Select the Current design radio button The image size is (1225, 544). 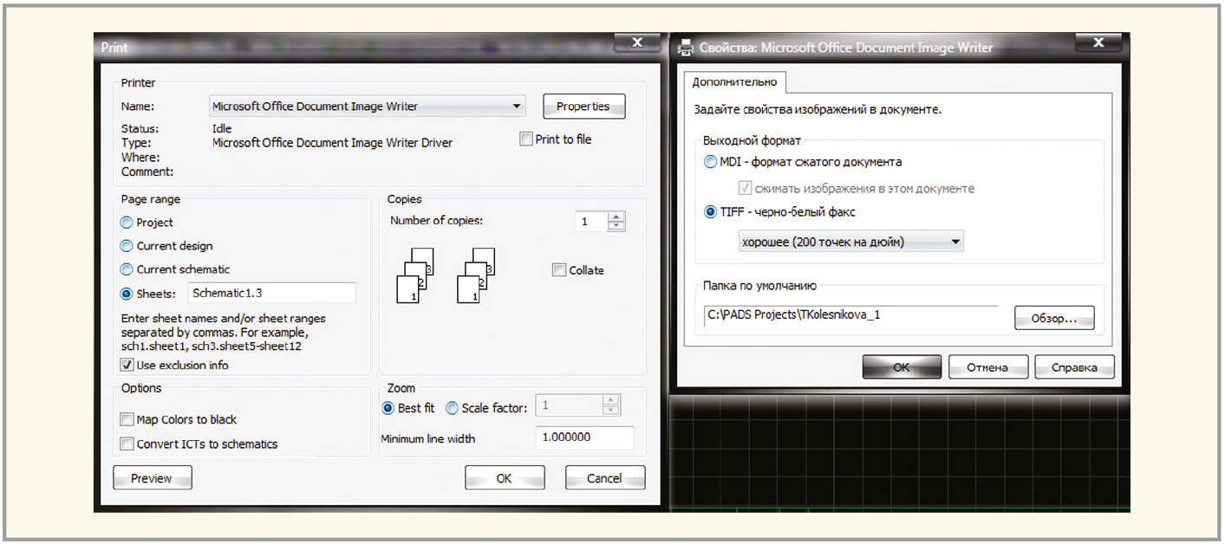pos(127,246)
